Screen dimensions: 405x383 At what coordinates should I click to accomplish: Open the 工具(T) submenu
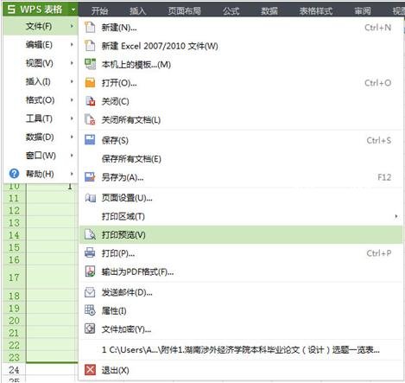click(x=41, y=118)
